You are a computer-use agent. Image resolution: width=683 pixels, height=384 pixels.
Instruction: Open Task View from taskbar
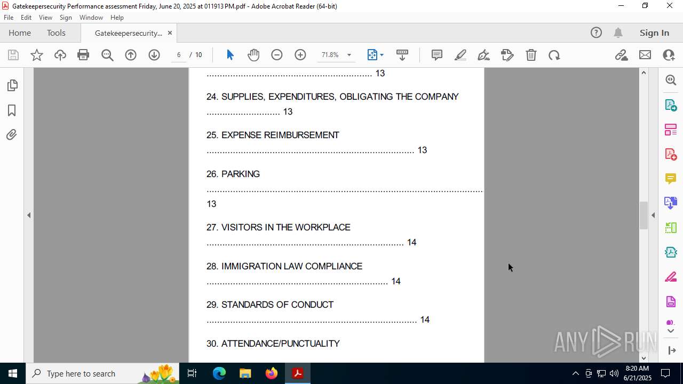(193, 373)
